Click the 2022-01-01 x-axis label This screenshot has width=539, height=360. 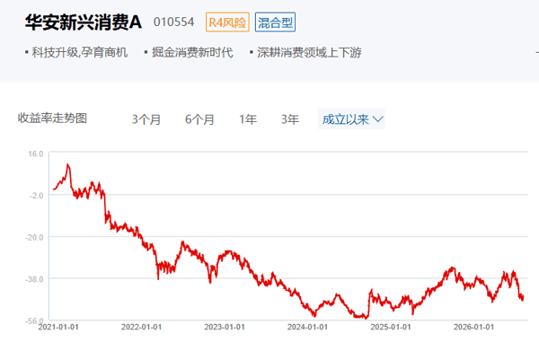[x=141, y=327]
